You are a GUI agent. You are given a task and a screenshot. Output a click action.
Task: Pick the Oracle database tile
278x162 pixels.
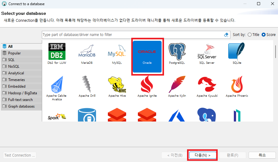(147, 57)
